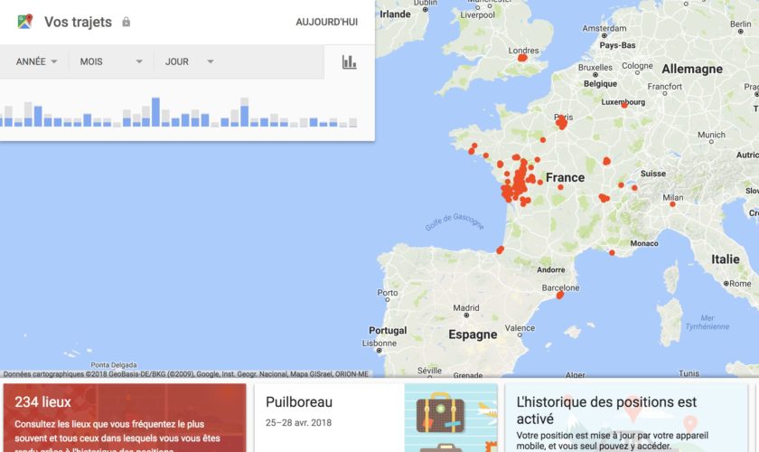Open the ANNÉE dropdown
759x452 pixels.
click(36, 61)
